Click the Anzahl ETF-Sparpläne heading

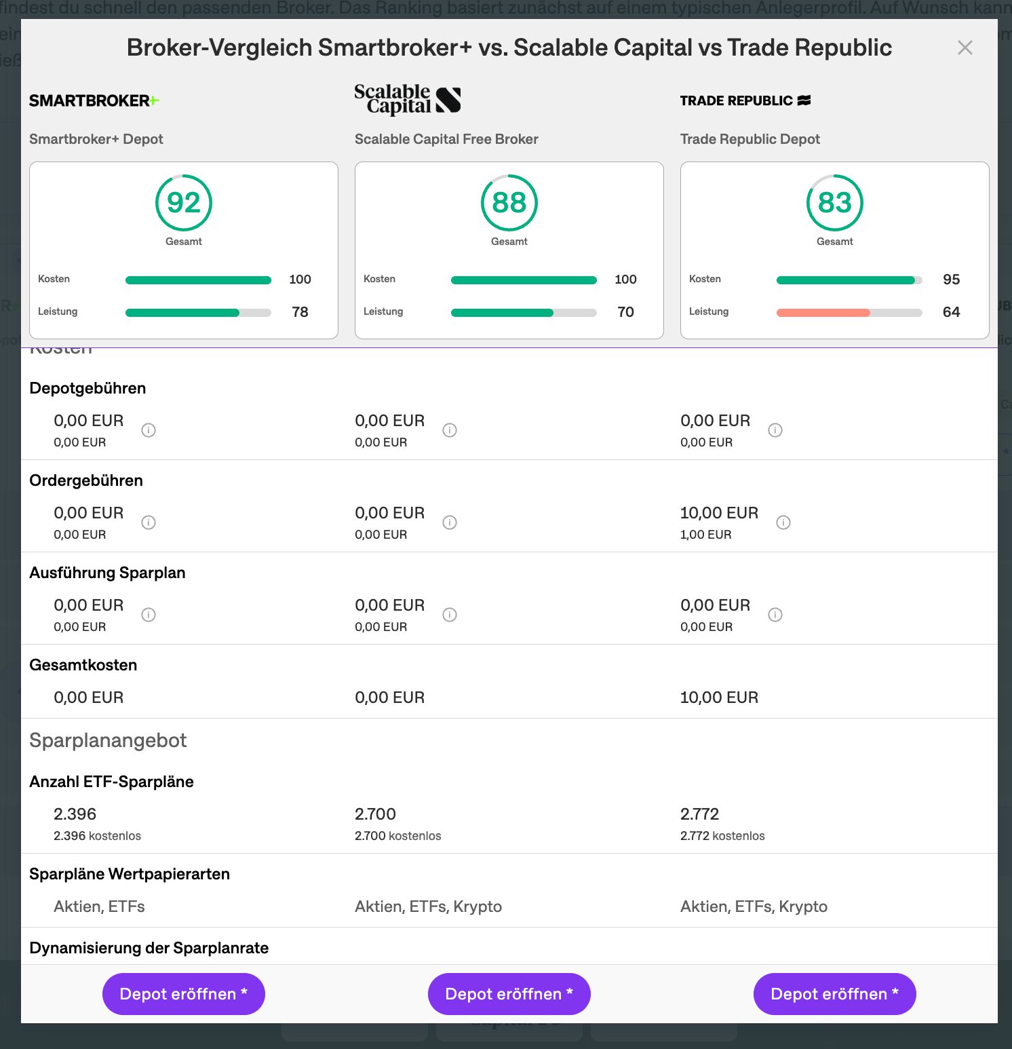(111, 782)
